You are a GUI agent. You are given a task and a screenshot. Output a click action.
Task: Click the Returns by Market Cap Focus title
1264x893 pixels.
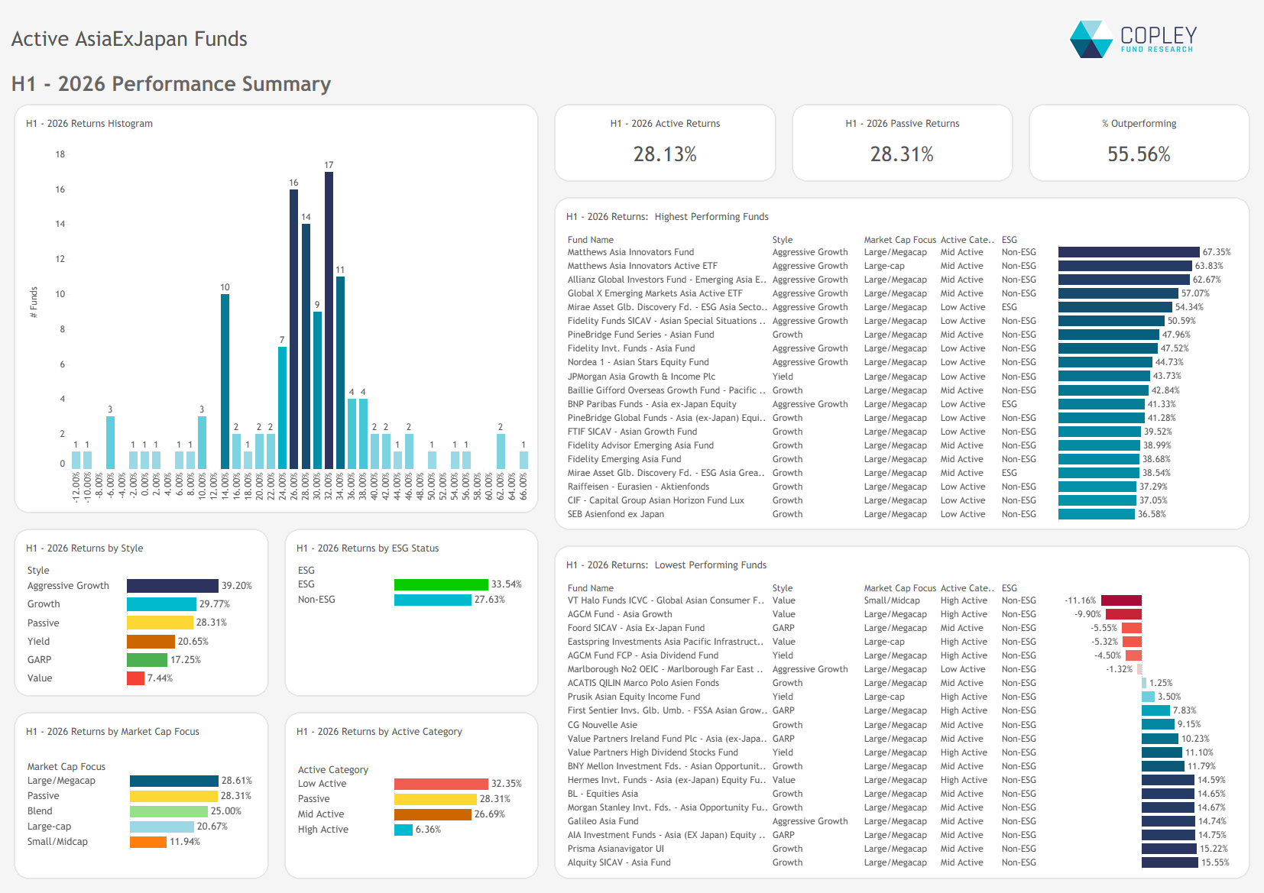112,732
